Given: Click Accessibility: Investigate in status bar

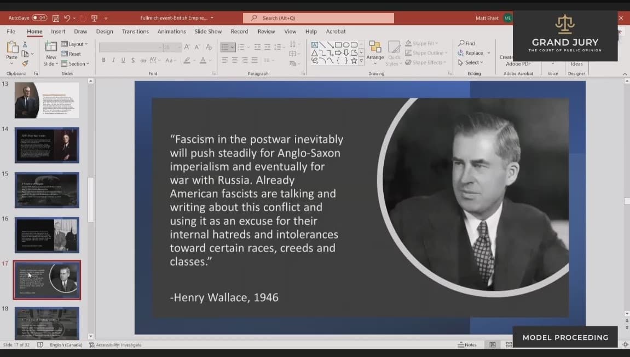Looking at the screenshot, I should pos(115,345).
